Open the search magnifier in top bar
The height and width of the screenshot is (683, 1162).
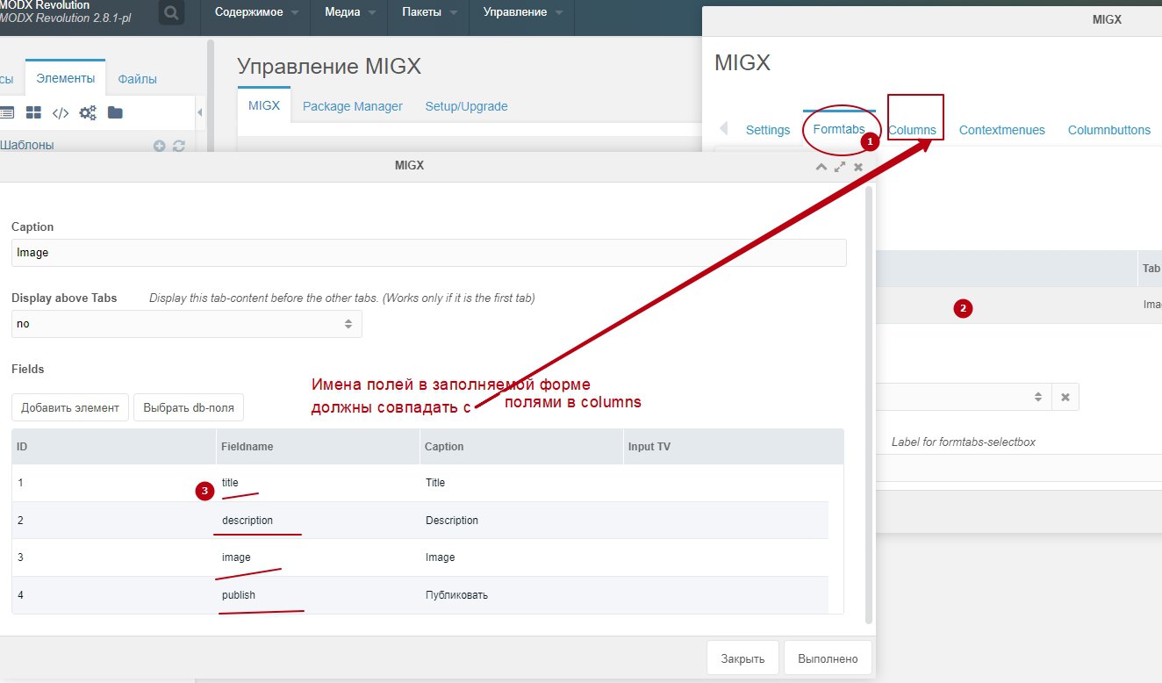coord(172,13)
